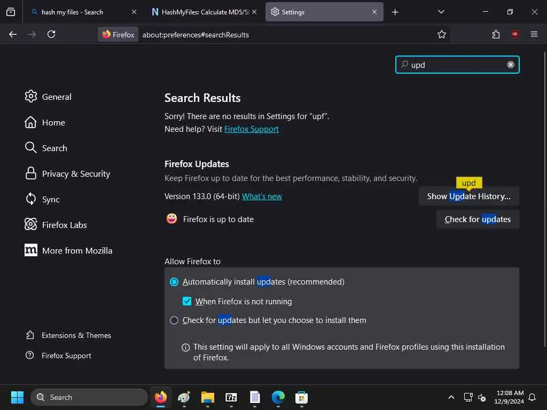This screenshot has width=547, height=410.
Task: Close the 'hash my files - Search' tab
Action: pos(134,12)
